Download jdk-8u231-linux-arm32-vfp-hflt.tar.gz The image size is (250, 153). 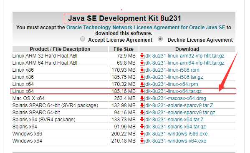184,56
